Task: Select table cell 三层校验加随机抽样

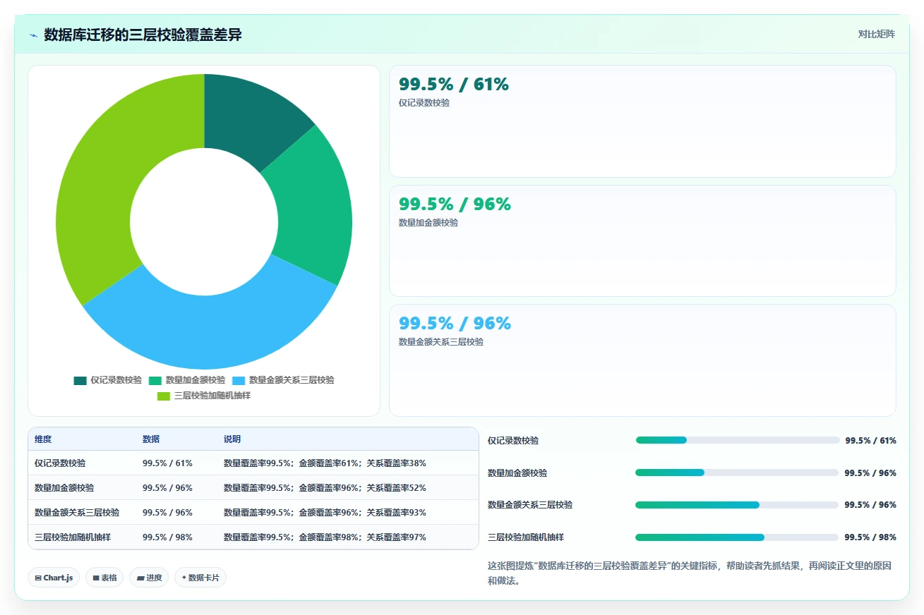Action: [73, 537]
